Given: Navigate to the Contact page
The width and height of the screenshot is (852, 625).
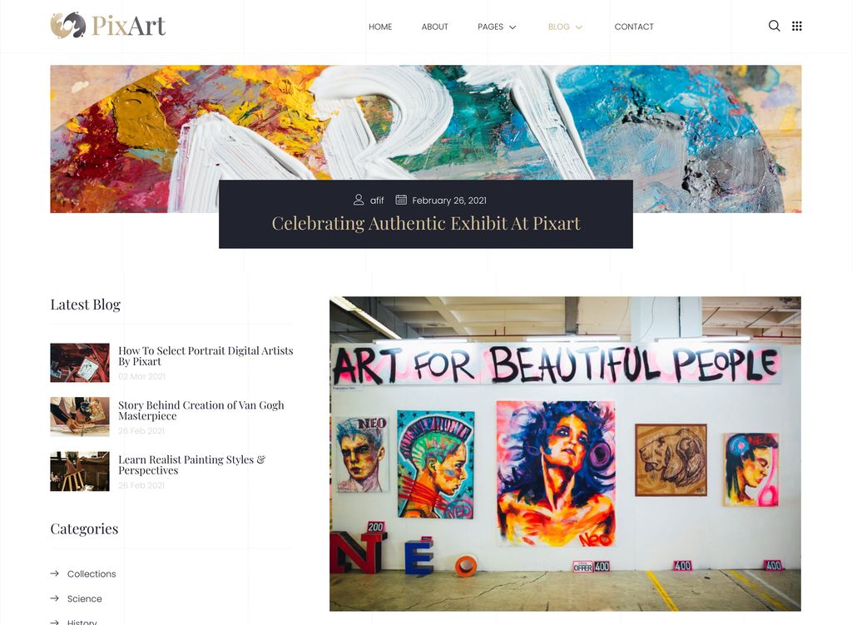Looking at the screenshot, I should tap(634, 27).
